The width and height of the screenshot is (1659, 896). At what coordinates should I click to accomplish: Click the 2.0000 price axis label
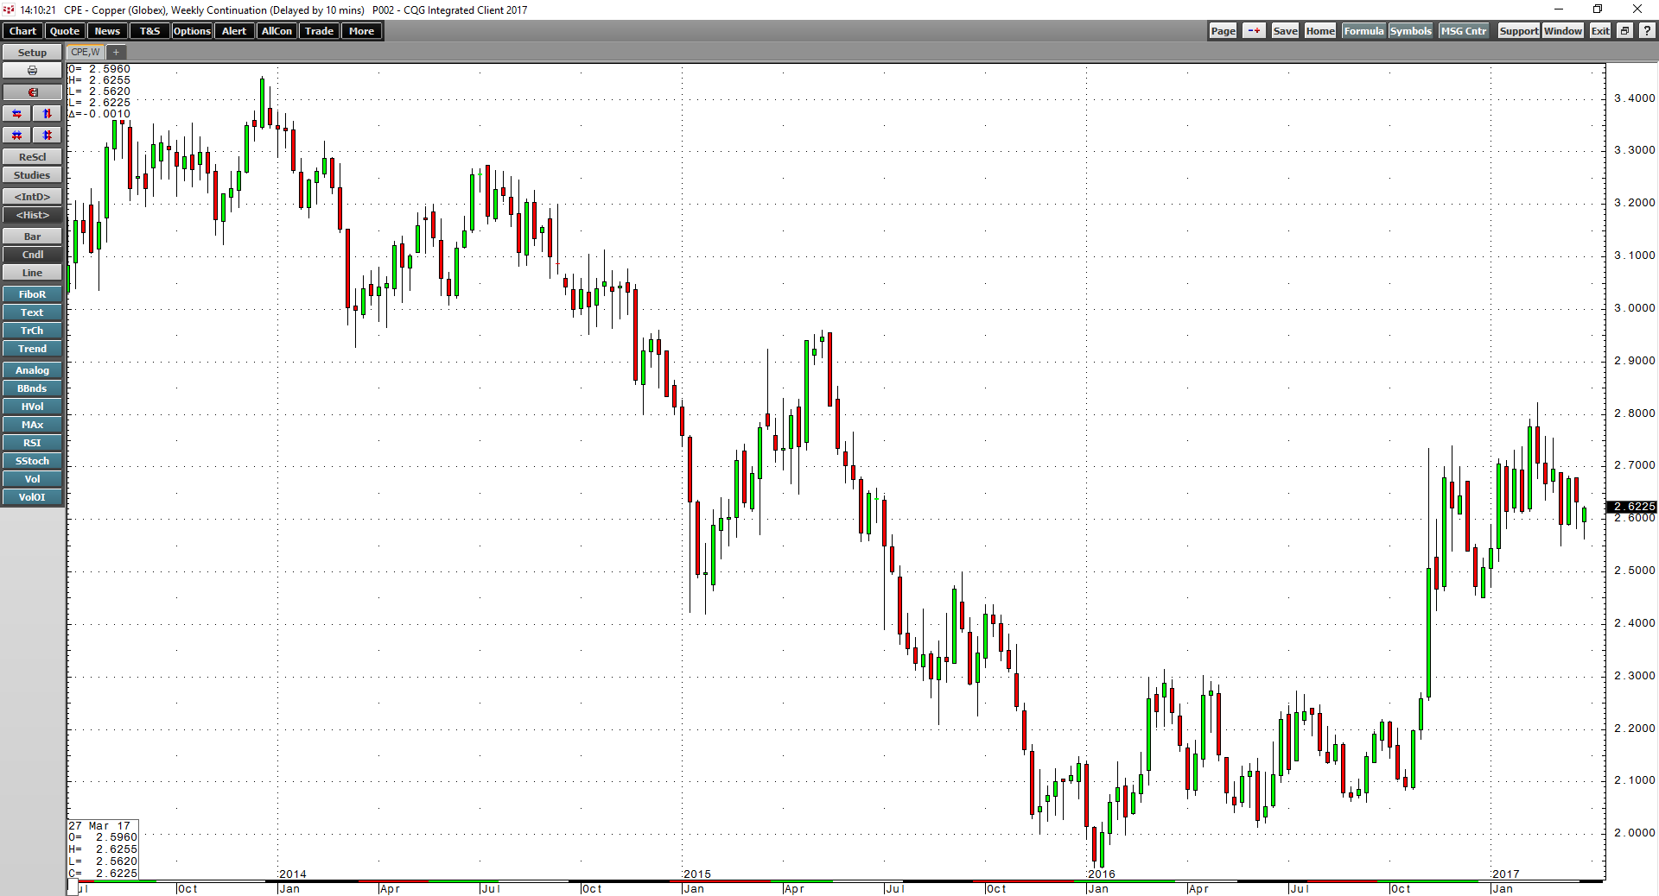click(1634, 833)
